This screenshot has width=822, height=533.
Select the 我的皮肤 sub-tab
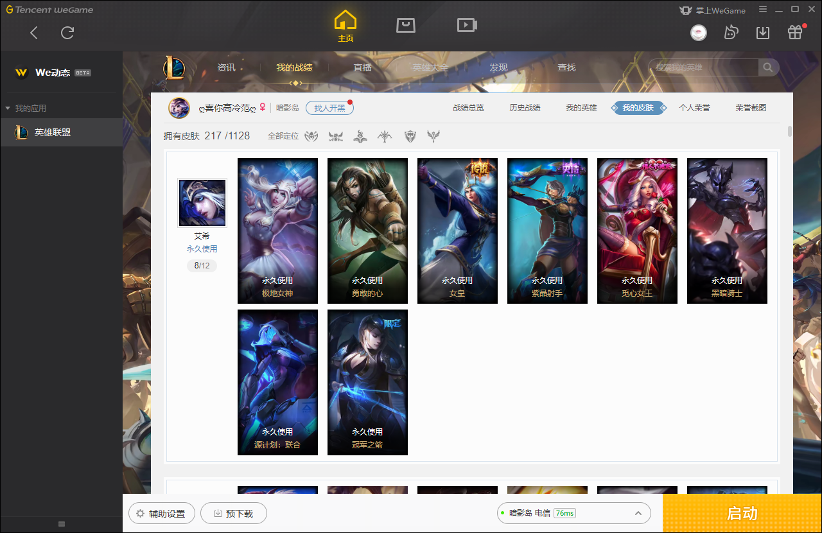coord(638,108)
